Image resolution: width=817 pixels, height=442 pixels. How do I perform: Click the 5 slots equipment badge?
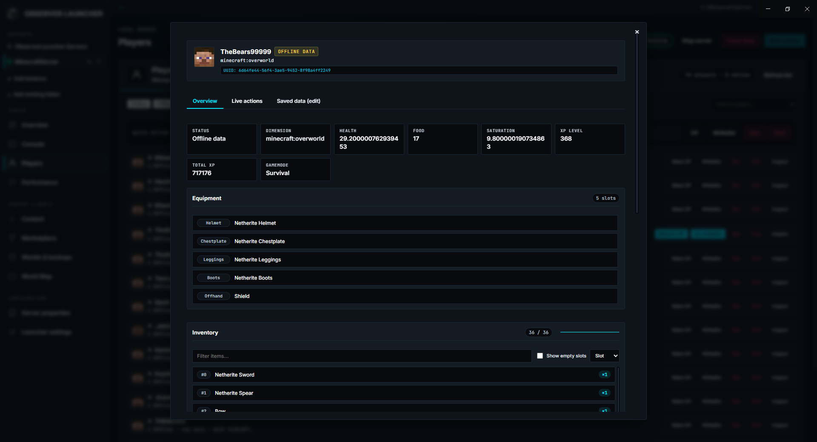(606, 198)
